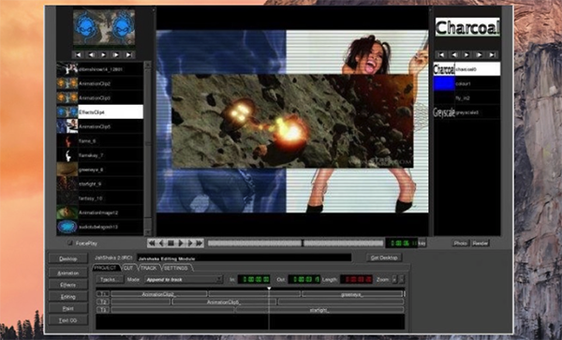
Task: Open the Desktop module
Action: (x=68, y=259)
